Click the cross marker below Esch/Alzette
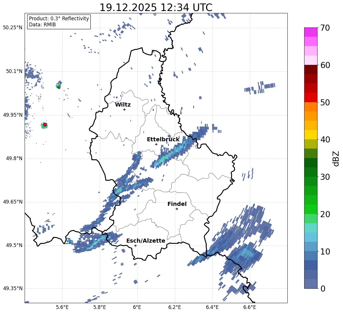 [x=135, y=246]
